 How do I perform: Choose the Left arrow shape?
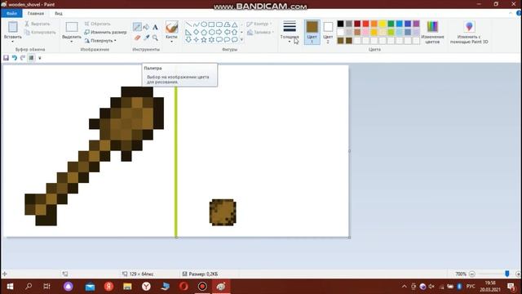coord(227,33)
